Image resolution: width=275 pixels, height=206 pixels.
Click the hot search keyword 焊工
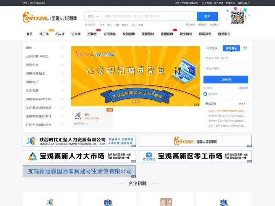pos(110,25)
